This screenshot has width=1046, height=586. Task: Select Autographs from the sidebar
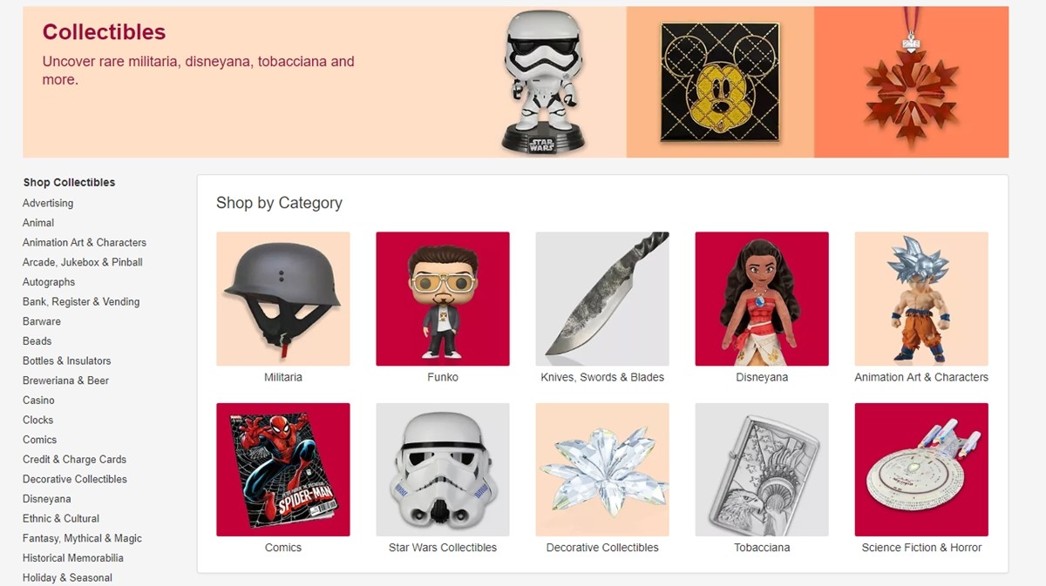click(x=49, y=282)
